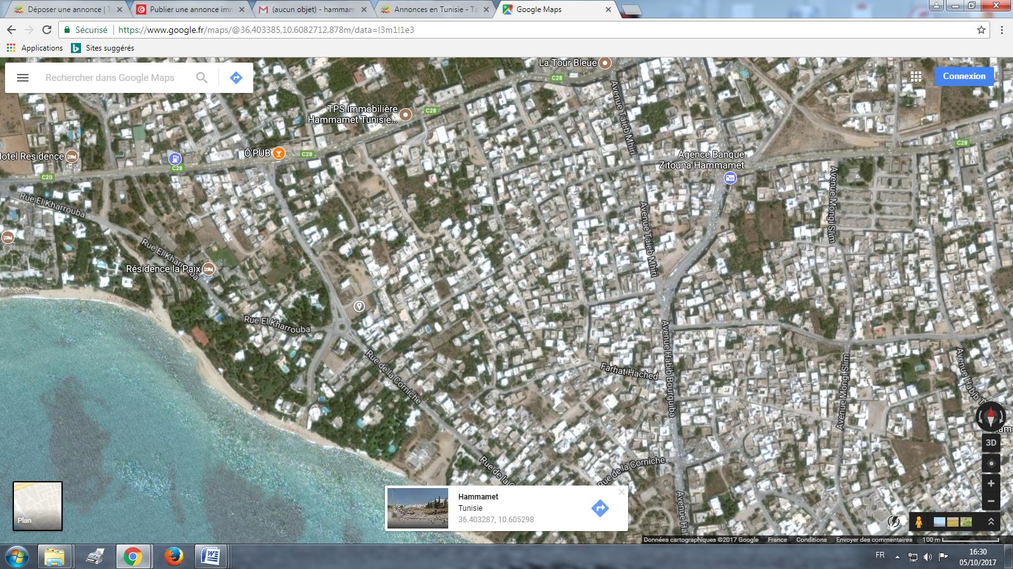Viewport: 1013px width, 569px height.
Task: Switch to the Gmail (aucun objet) tab
Action: (312, 9)
